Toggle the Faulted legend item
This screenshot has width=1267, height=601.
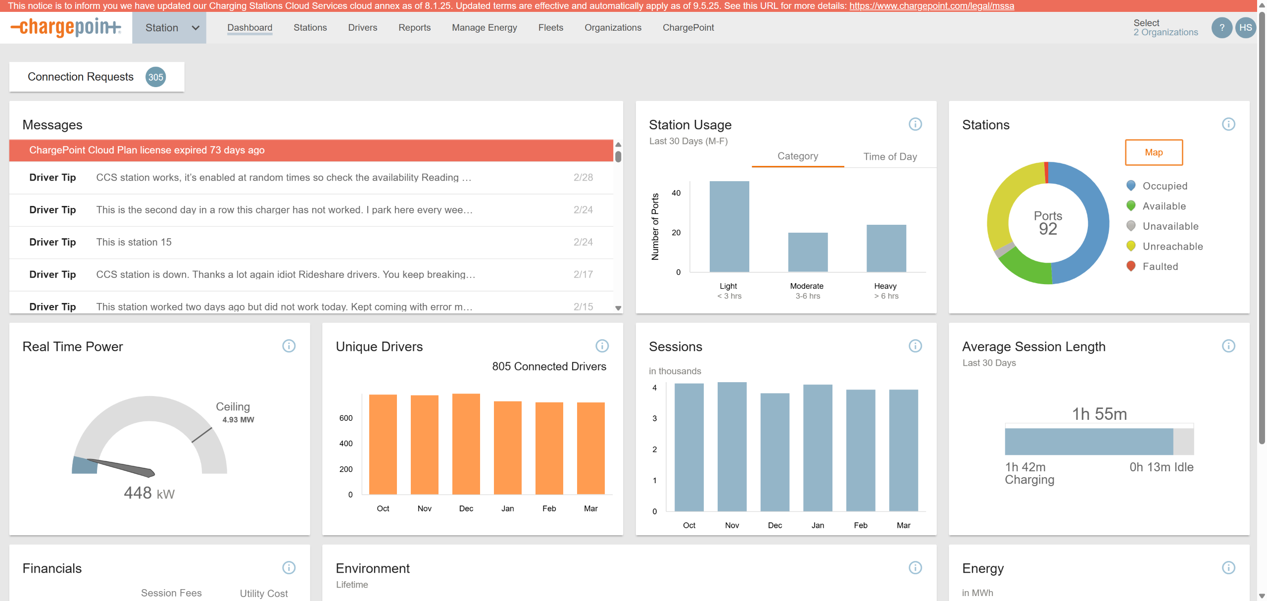[x=1160, y=267]
